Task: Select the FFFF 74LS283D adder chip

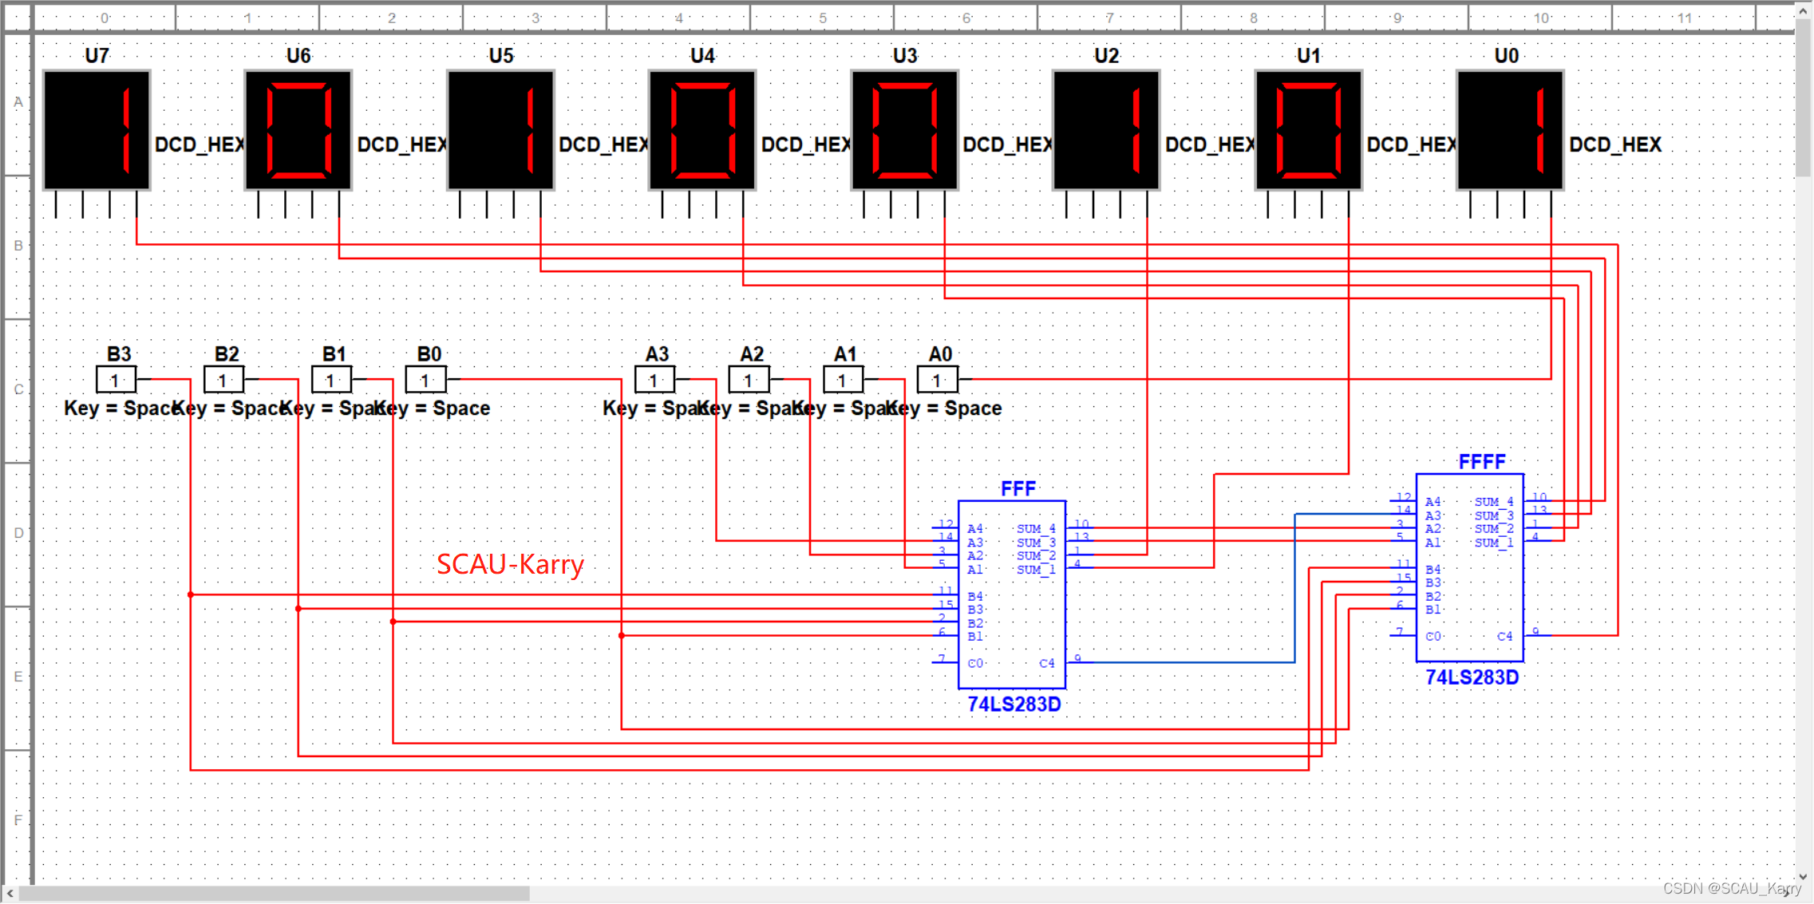Action: (1469, 567)
